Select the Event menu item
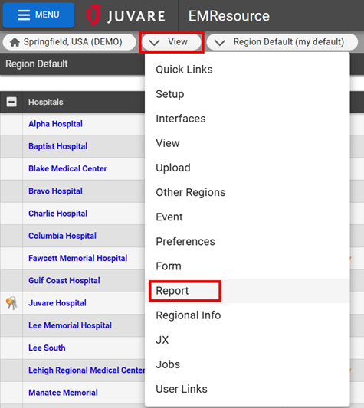Screen dimensions: 364x408 pyautogui.click(x=247, y=217)
